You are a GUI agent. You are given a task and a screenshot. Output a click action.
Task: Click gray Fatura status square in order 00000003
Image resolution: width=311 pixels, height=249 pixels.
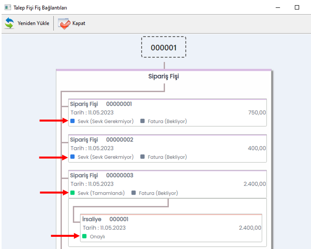[x=134, y=193]
